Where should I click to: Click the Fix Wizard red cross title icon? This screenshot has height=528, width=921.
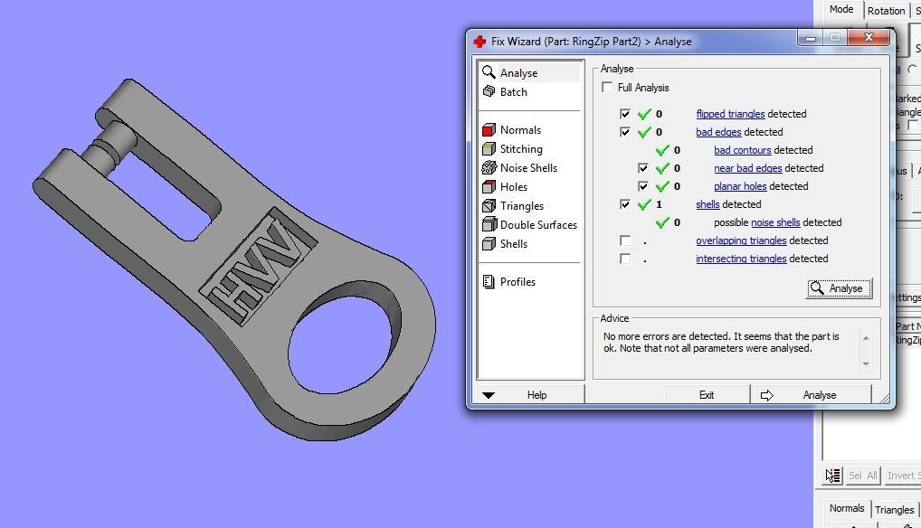(x=479, y=42)
